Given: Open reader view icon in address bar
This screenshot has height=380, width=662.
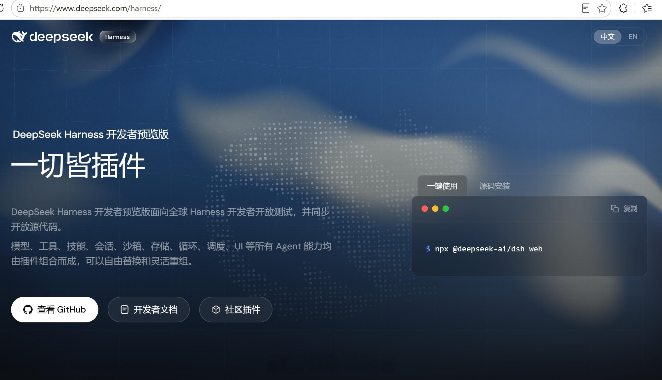Looking at the screenshot, I should click(586, 8).
